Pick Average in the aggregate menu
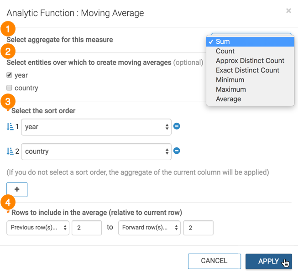The height and width of the screenshot is (276, 298). (x=228, y=99)
